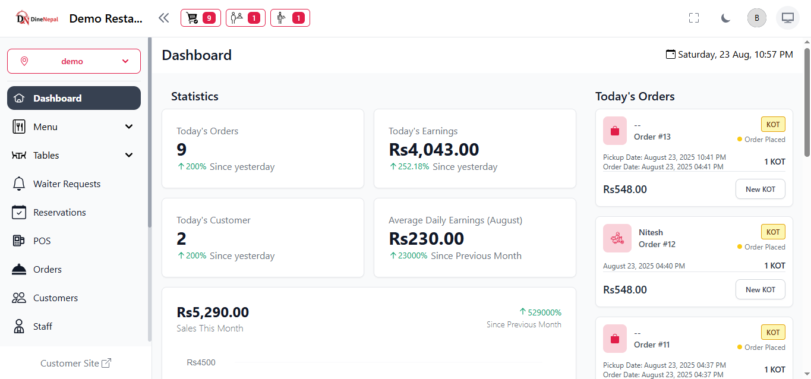Open the demo branch dropdown
The width and height of the screenshot is (811, 379).
pos(74,61)
